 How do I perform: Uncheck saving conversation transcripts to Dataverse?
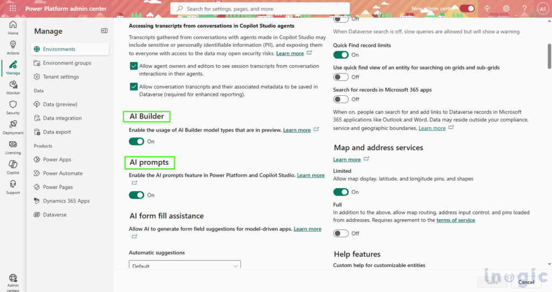coord(134,87)
